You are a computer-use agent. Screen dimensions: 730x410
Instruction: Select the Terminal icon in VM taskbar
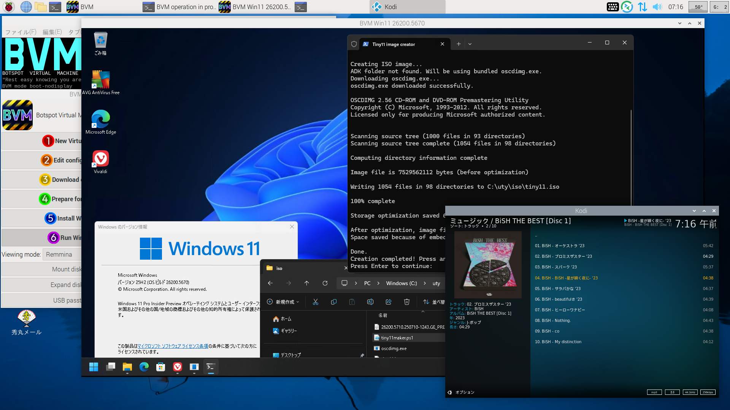tap(211, 367)
